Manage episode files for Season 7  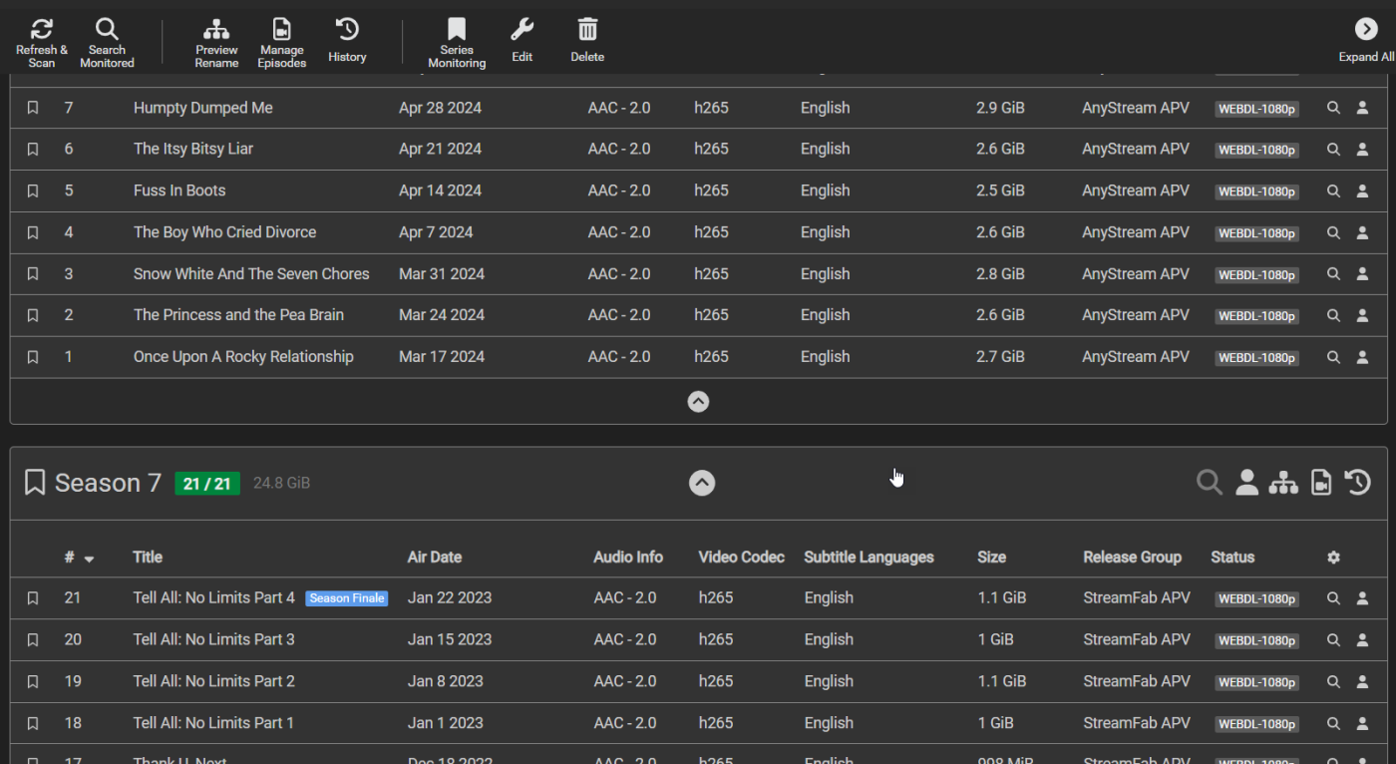[1321, 483]
